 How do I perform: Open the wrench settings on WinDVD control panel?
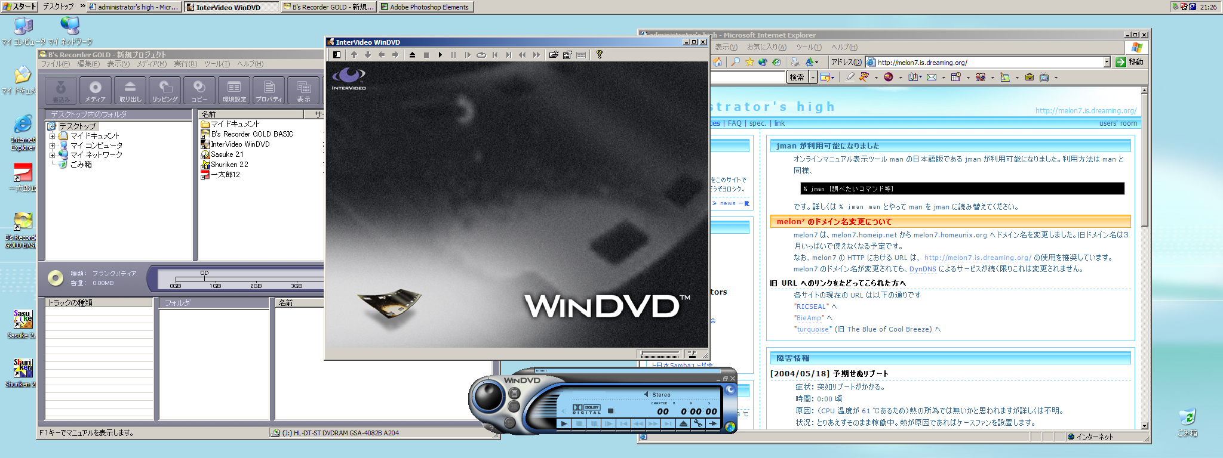[x=697, y=423]
